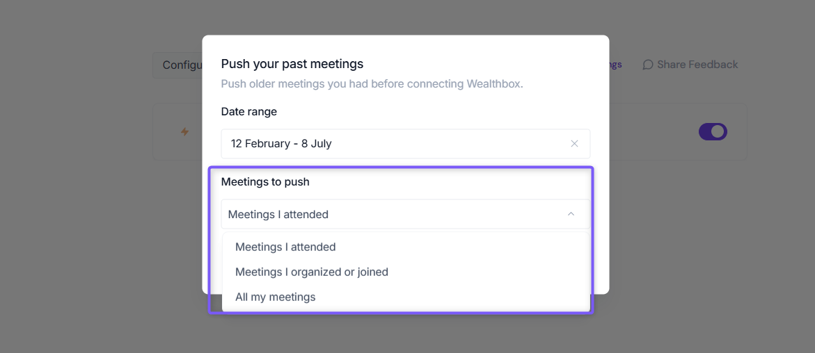Click the dimmed integration card behind modal

pyautogui.click(x=678, y=131)
